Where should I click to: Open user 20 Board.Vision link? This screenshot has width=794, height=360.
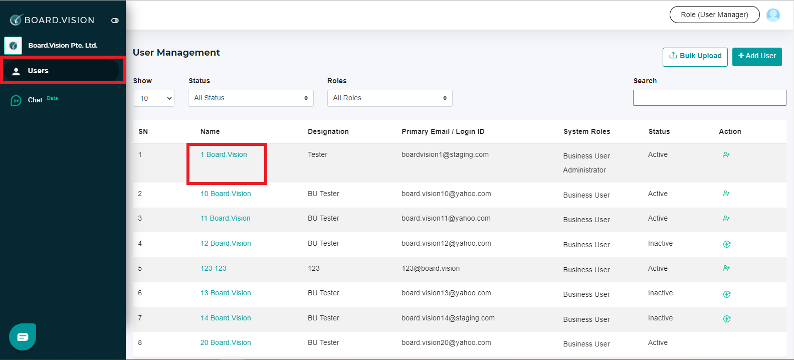(x=226, y=342)
